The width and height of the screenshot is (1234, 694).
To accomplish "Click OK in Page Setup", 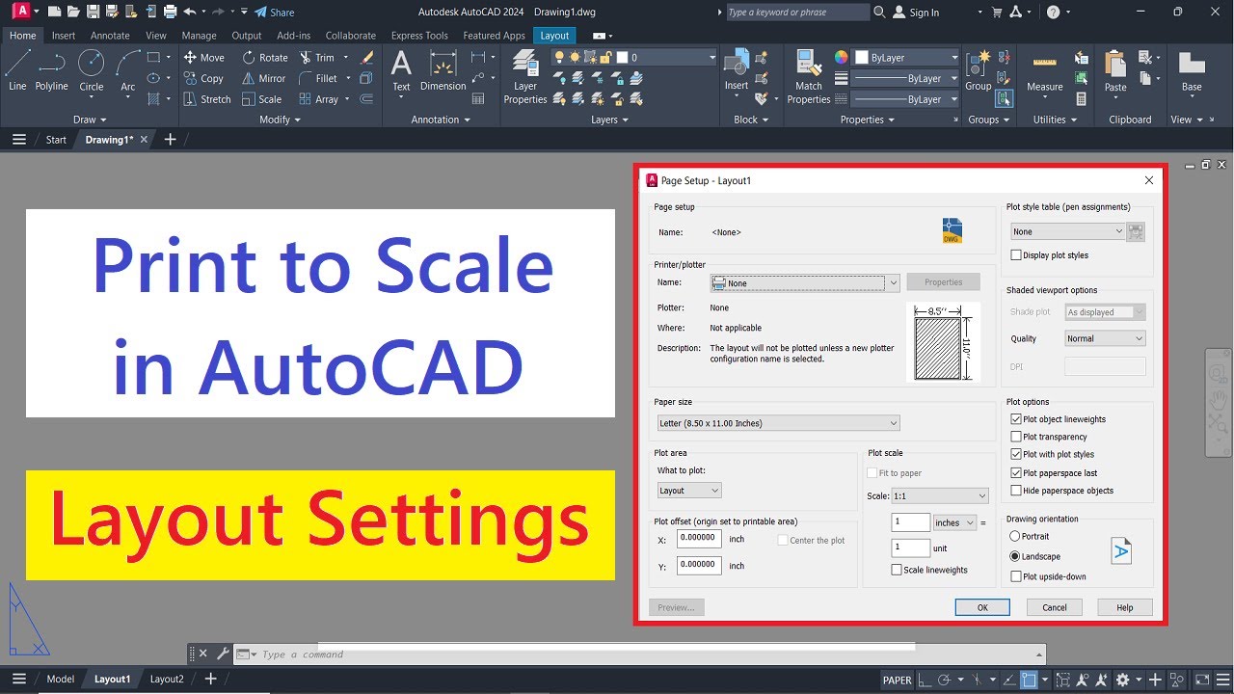I will tap(982, 607).
